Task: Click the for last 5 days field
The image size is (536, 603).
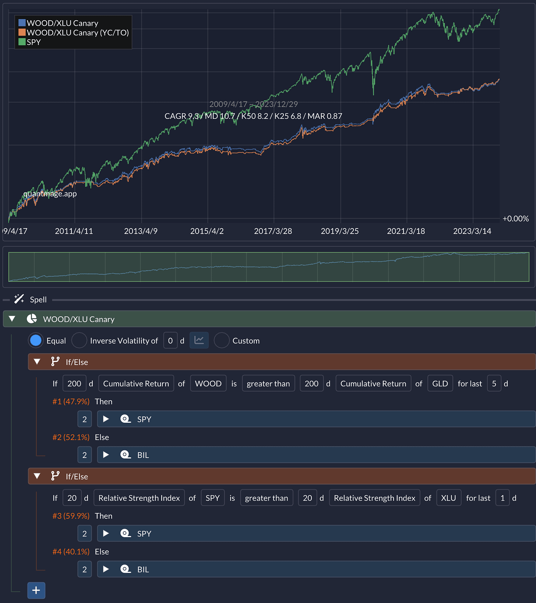Action: [x=494, y=383]
